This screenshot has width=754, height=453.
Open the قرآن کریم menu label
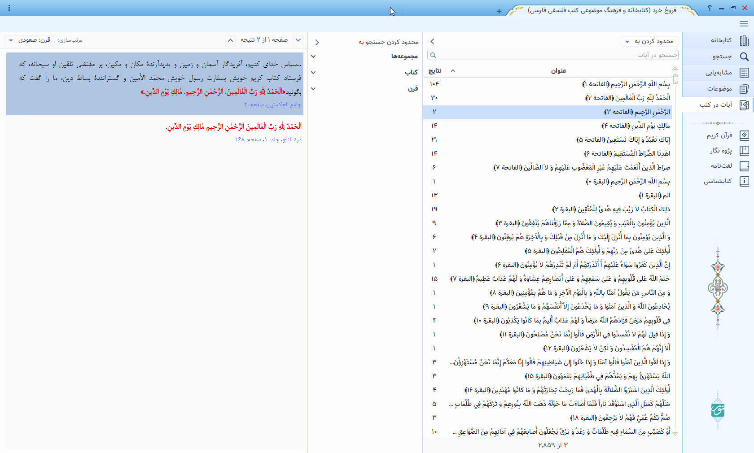click(719, 135)
